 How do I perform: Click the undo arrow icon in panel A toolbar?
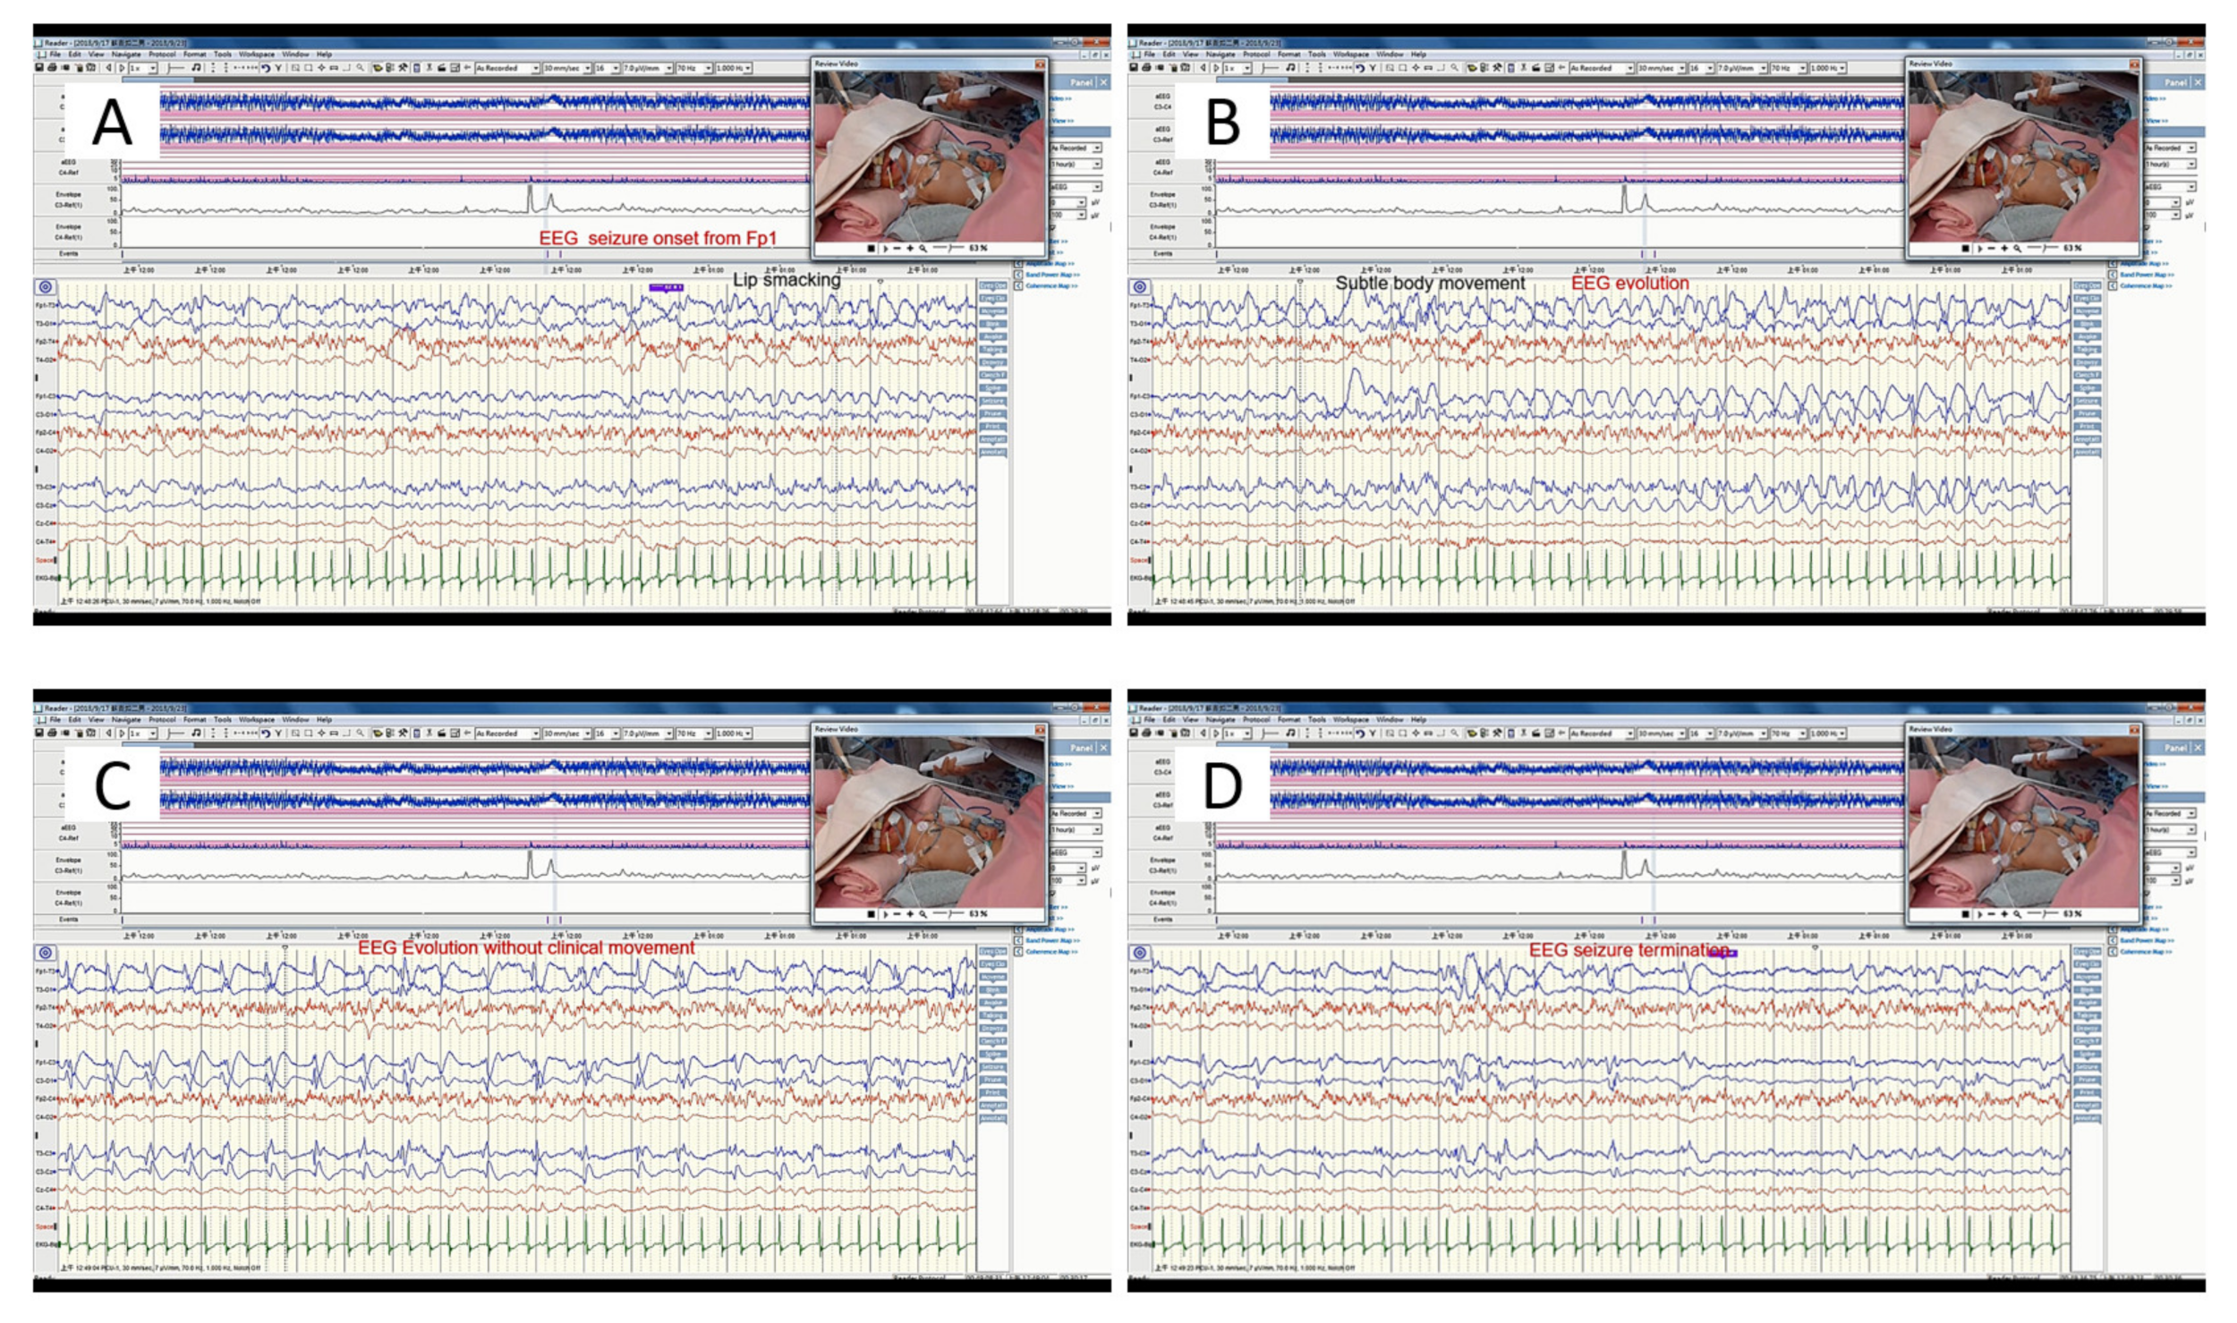pyautogui.click(x=266, y=68)
